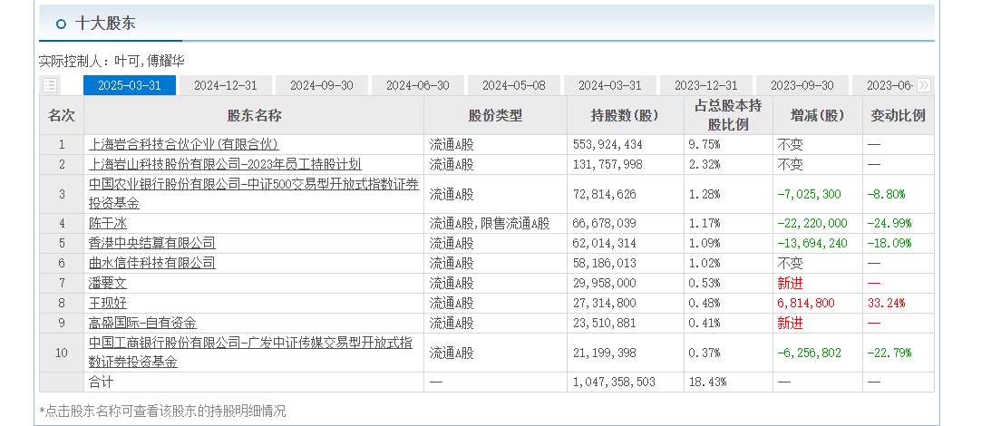
Task: Click the -22.79% change ratio
Action: pyautogui.click(x=889, y=353)
